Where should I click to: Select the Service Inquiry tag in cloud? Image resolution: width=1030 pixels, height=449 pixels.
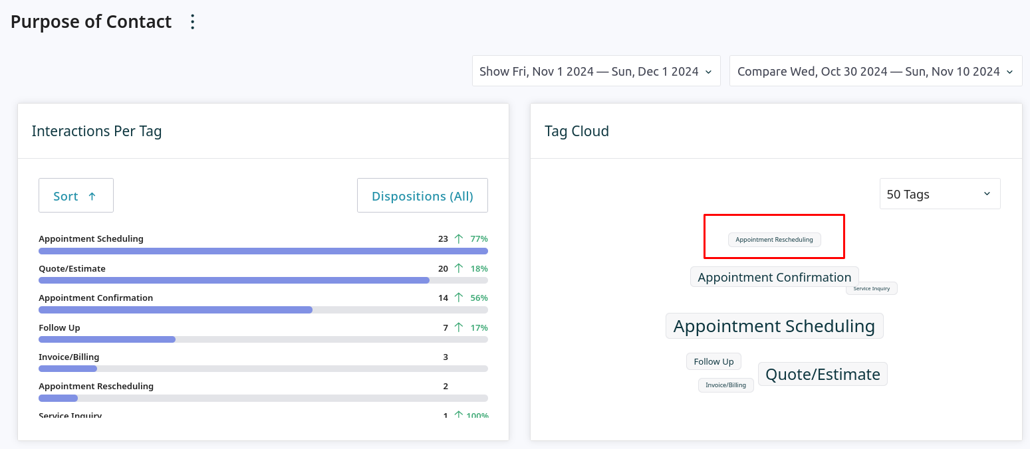click(x=871, y=288)
